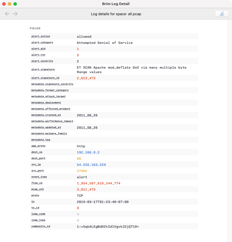Click the null value icon for icmp_type
Viewport: 232px width, 242px height.
coord(78,220)
